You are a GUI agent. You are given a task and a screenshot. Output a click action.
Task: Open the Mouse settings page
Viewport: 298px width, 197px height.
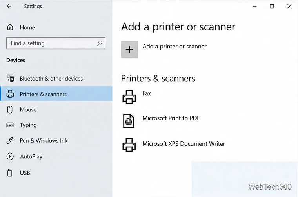click(56, 109)
